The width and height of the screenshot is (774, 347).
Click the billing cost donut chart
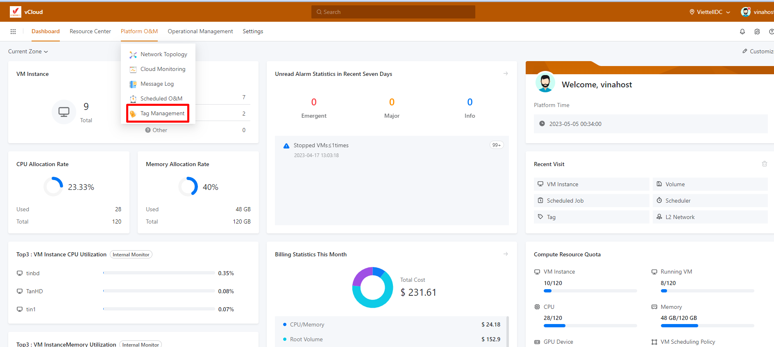(x=372, y=288)
